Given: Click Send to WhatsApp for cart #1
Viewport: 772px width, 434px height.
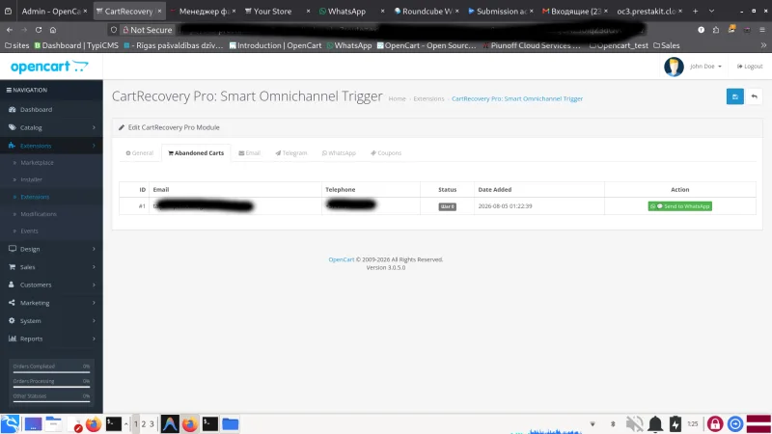Looking at the screenshot, I should click(679, 206).
